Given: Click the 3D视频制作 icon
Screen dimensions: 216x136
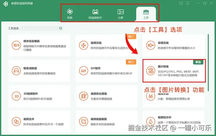Looking at the screenshot, I should click(16, 96).
